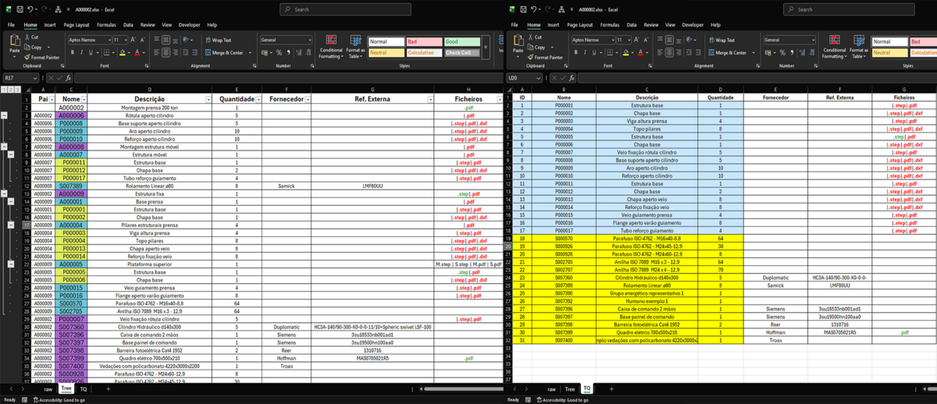This screenshot has width=937, height=404.
Task: Toggle Wrap Text in right window
Action: coord(721,40)
